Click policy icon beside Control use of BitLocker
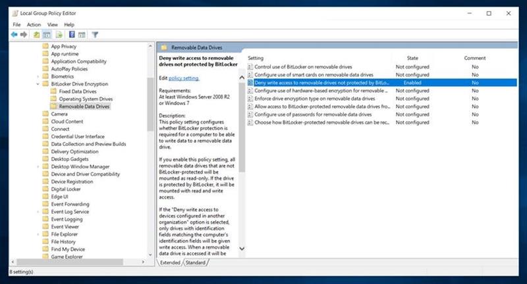This screenshot has width=527, height=284. tap(250, 66)
